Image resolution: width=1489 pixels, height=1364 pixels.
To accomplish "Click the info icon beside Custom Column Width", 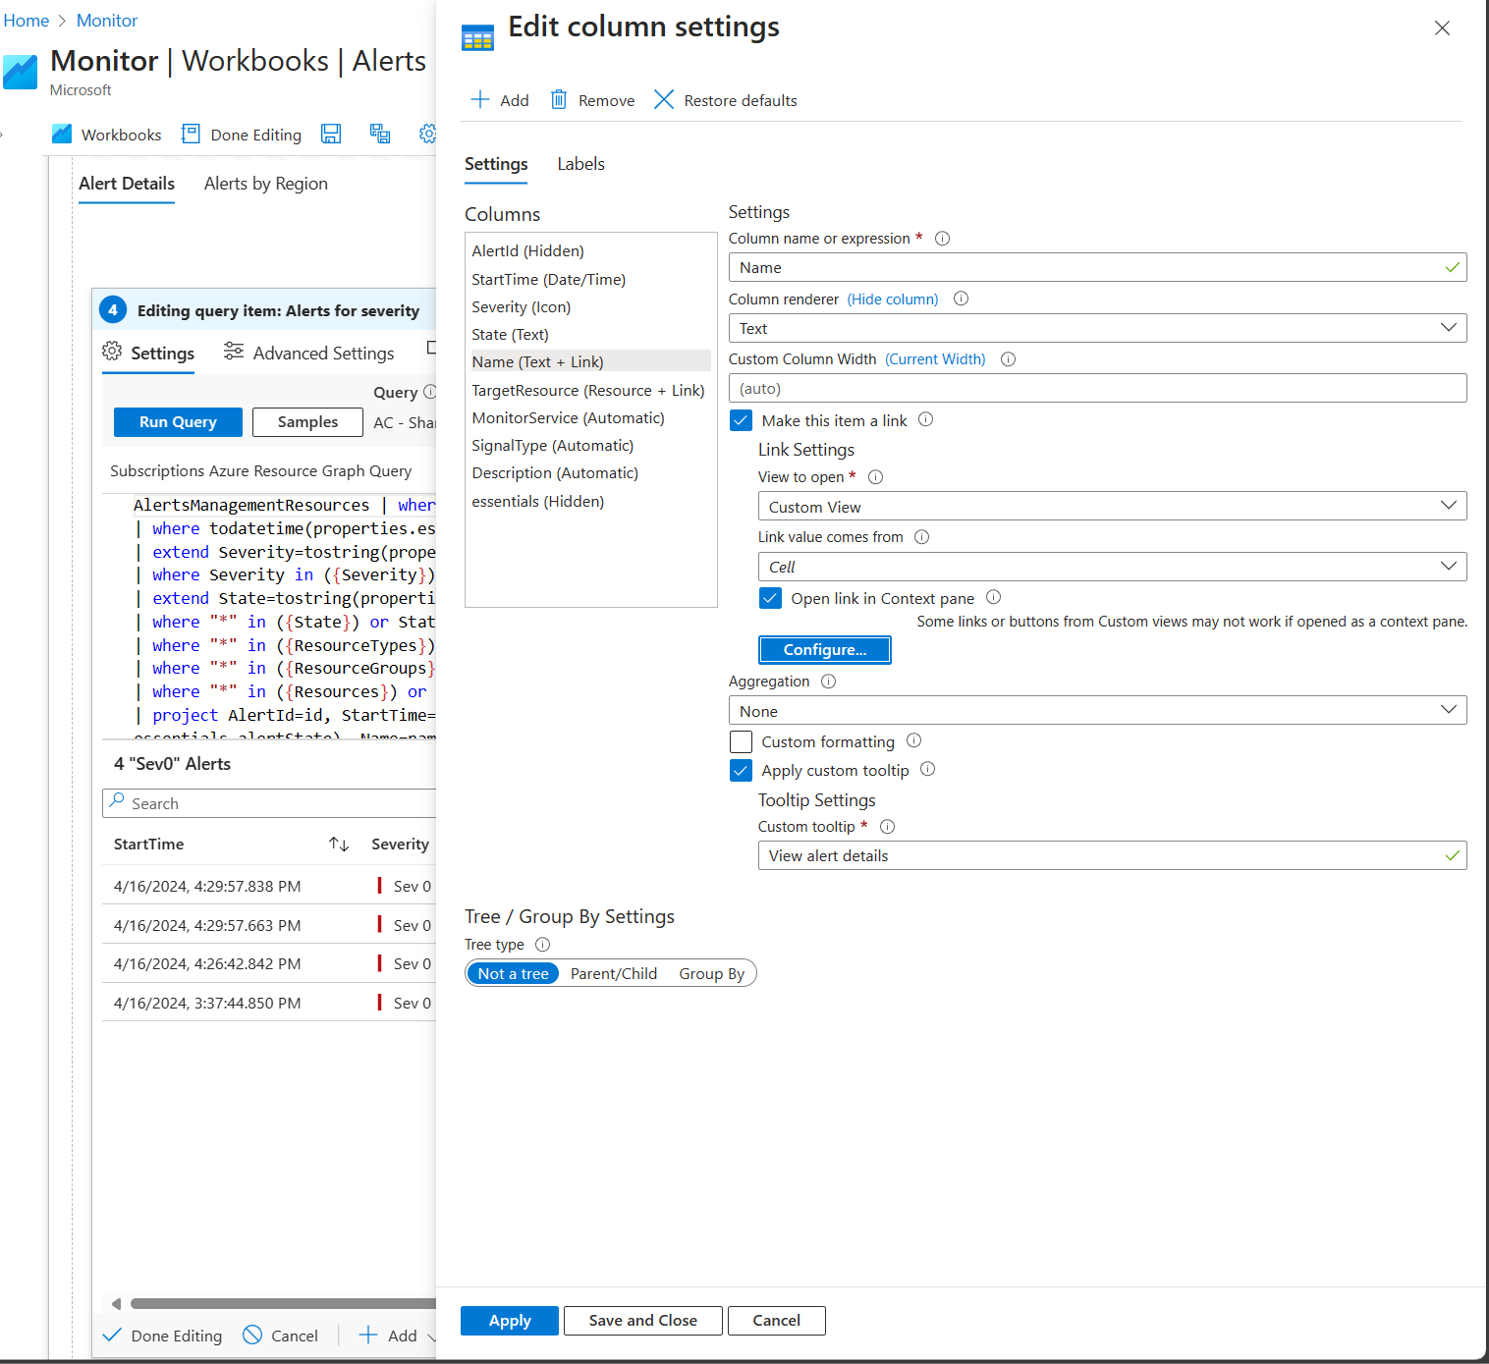I will [x=1008, y=359].
